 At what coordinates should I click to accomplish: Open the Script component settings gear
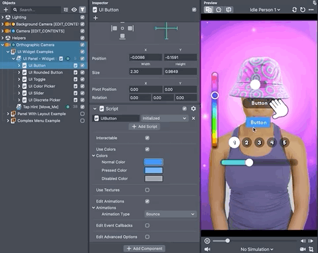[193, 109]
